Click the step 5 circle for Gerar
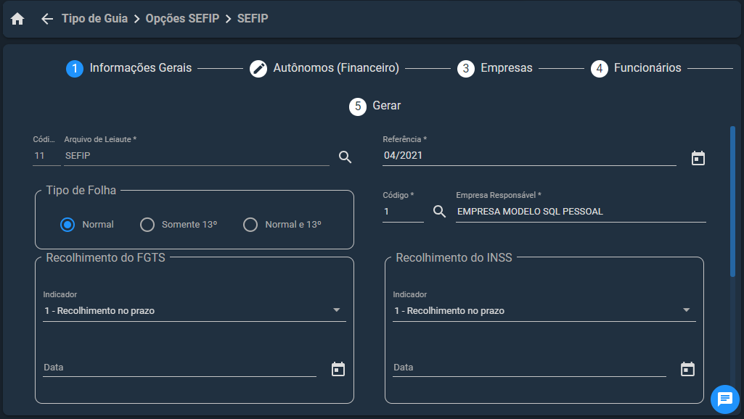Screen dimensions: 744x419 [358, 107]
